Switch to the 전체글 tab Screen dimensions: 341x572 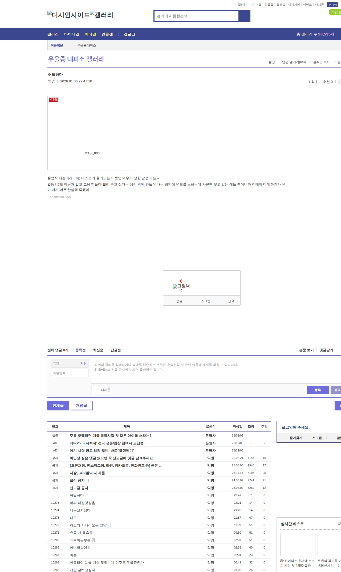[x=58, y=405]
